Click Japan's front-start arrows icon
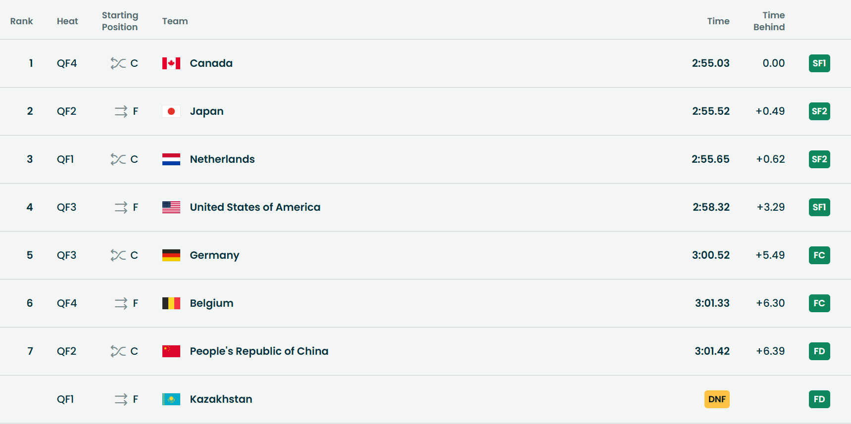The width and height of the screenshot is (851, 424). (x=121, y=111)
